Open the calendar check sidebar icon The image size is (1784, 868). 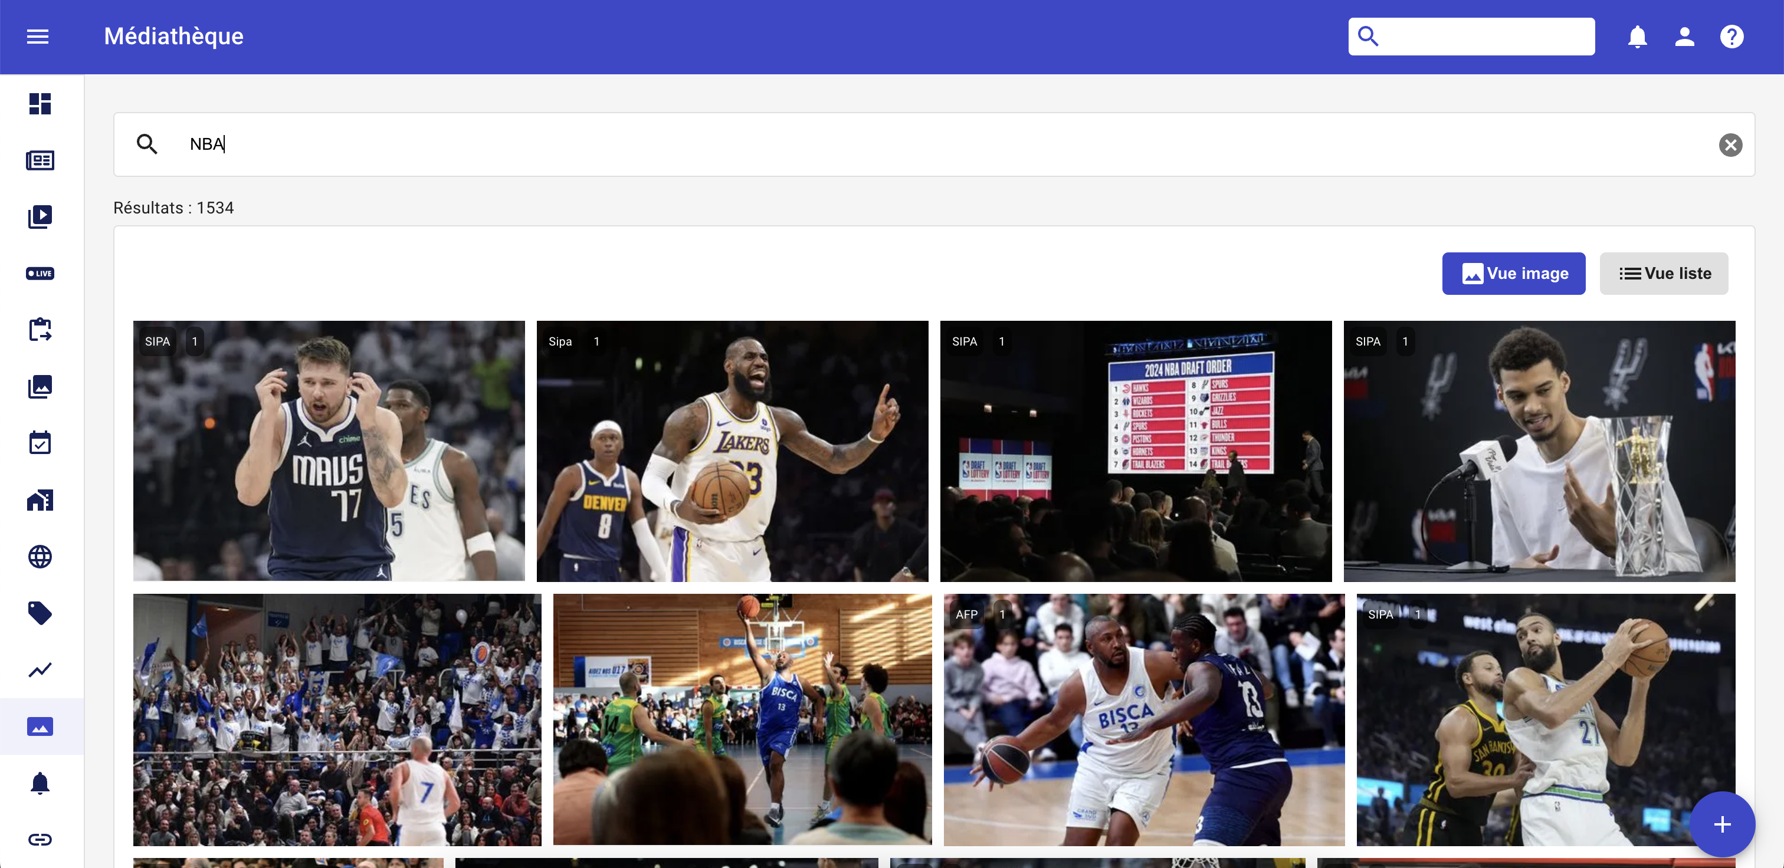pos(40,443)
